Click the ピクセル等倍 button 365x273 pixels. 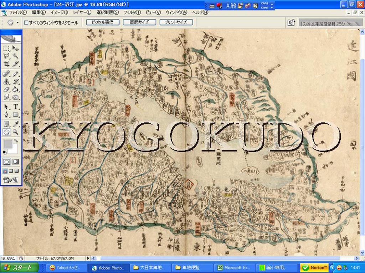103,22
